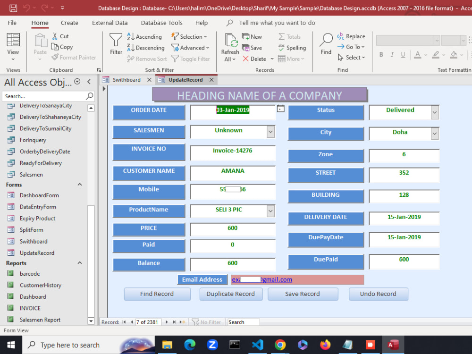Select the Format Painter tool
Image resolution: width=472 pixels, height=354 pixels.
tap(74, 57)
